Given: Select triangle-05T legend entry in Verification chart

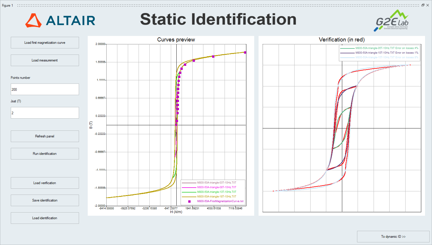Looking at the screenshot, I should pos(387,48).
